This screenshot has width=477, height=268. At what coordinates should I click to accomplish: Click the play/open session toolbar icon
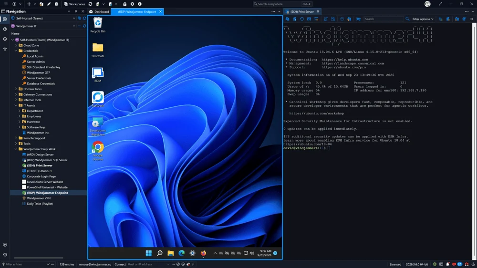coord(14,4)
